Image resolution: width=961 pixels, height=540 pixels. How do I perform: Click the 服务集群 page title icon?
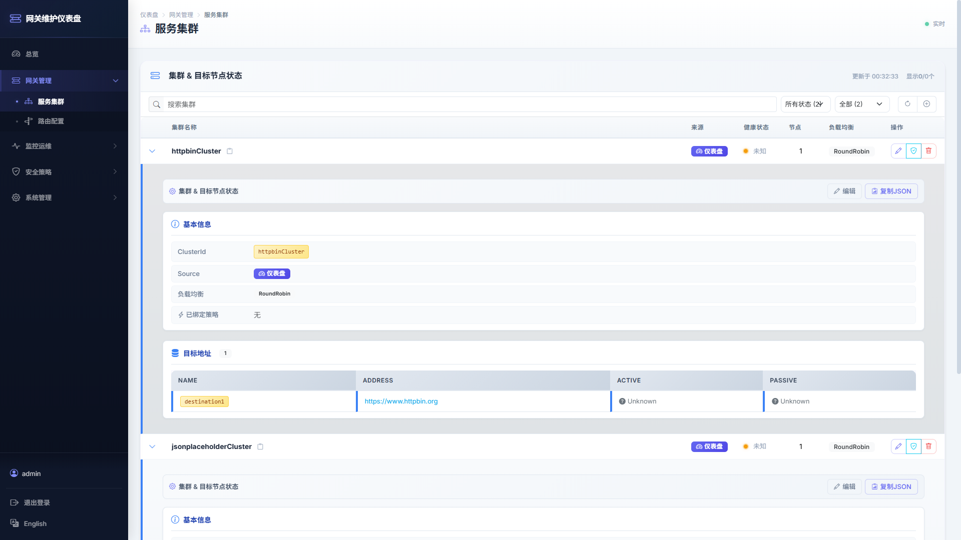point(145,29)
